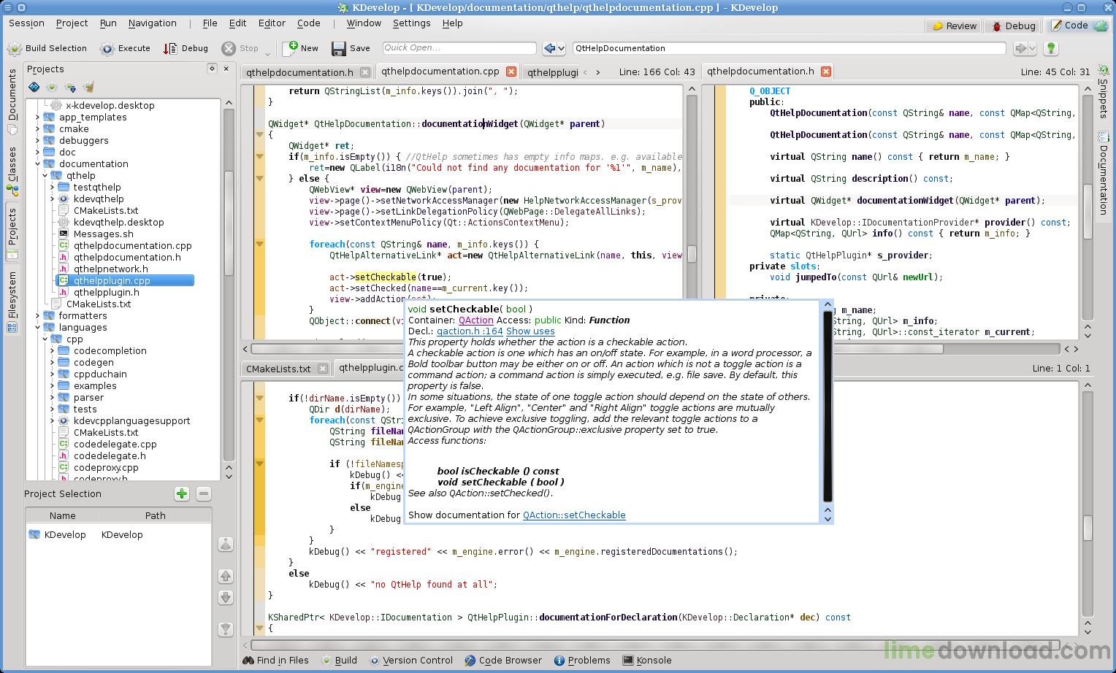1116x673 pixels.
Task: Click the Build Selection toolbar icon
Action: (x=15, y=49)
